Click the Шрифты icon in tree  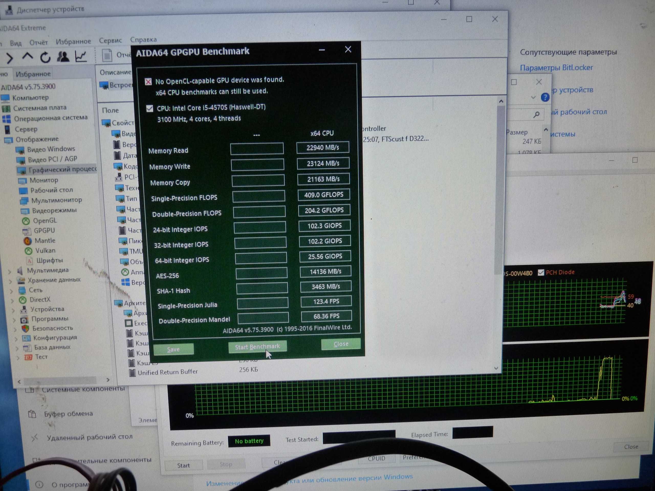click(x=29, y=261)
